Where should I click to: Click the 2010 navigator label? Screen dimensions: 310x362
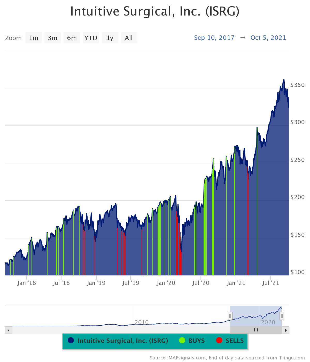point(142,322)
